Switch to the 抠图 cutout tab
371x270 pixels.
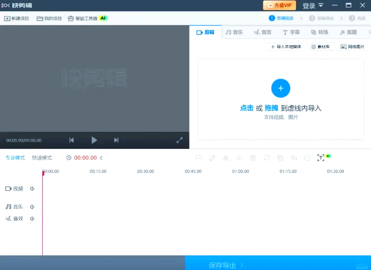click(348, 32)
